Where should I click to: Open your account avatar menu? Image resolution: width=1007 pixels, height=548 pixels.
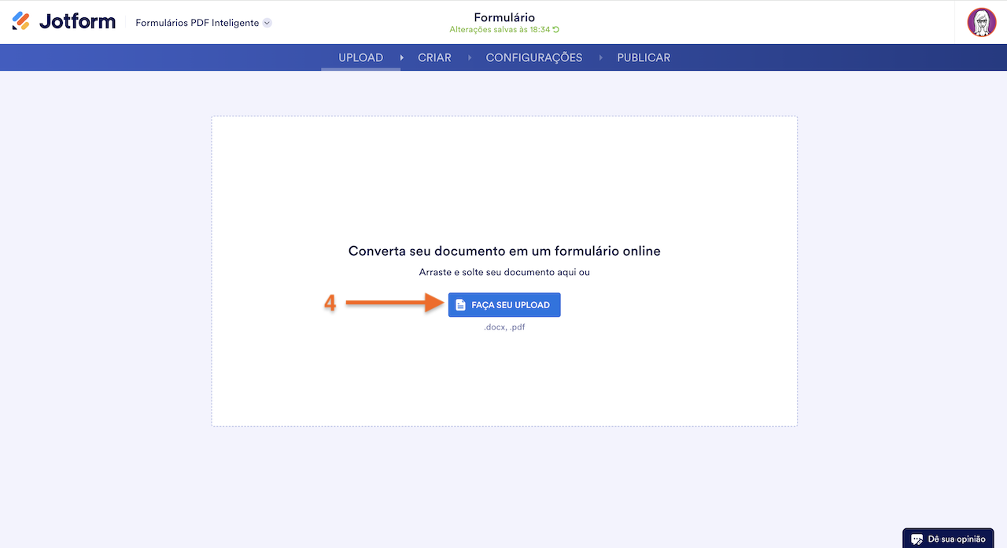coord(981,22)
